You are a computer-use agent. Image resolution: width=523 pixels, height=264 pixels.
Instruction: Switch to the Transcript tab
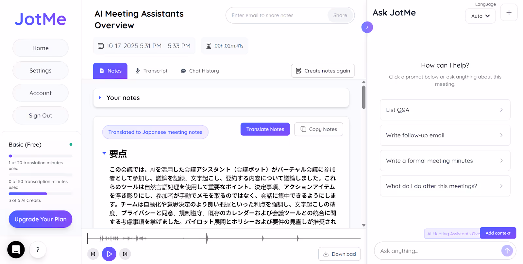[x=151, y=71]
